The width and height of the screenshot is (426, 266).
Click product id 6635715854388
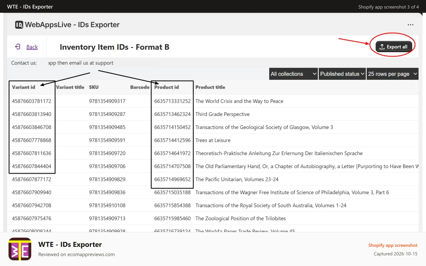(173, 205)
